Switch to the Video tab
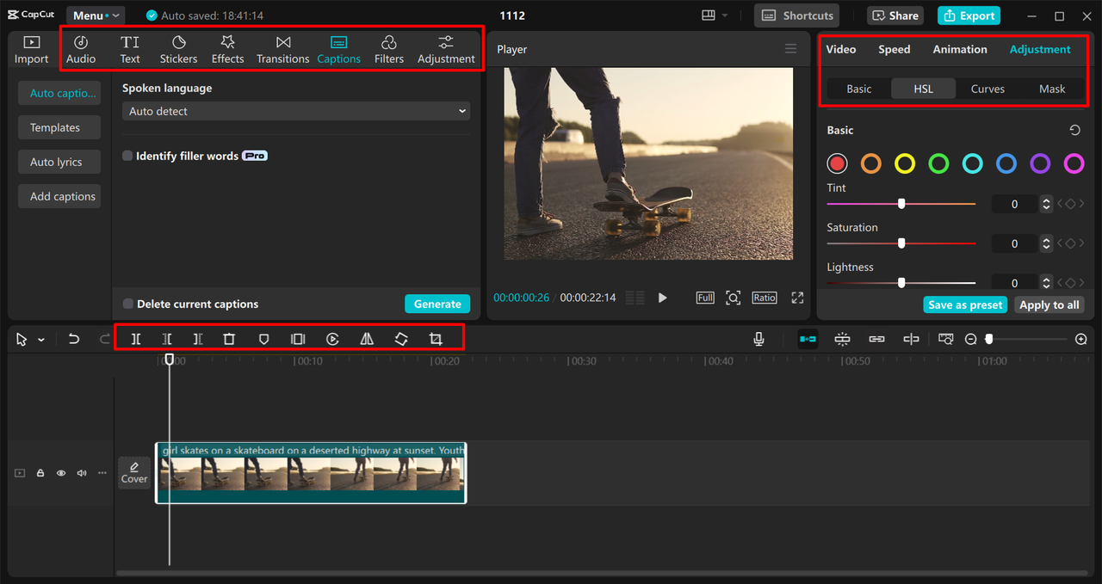Screen dimensions: 1102x584 (841, 49)
